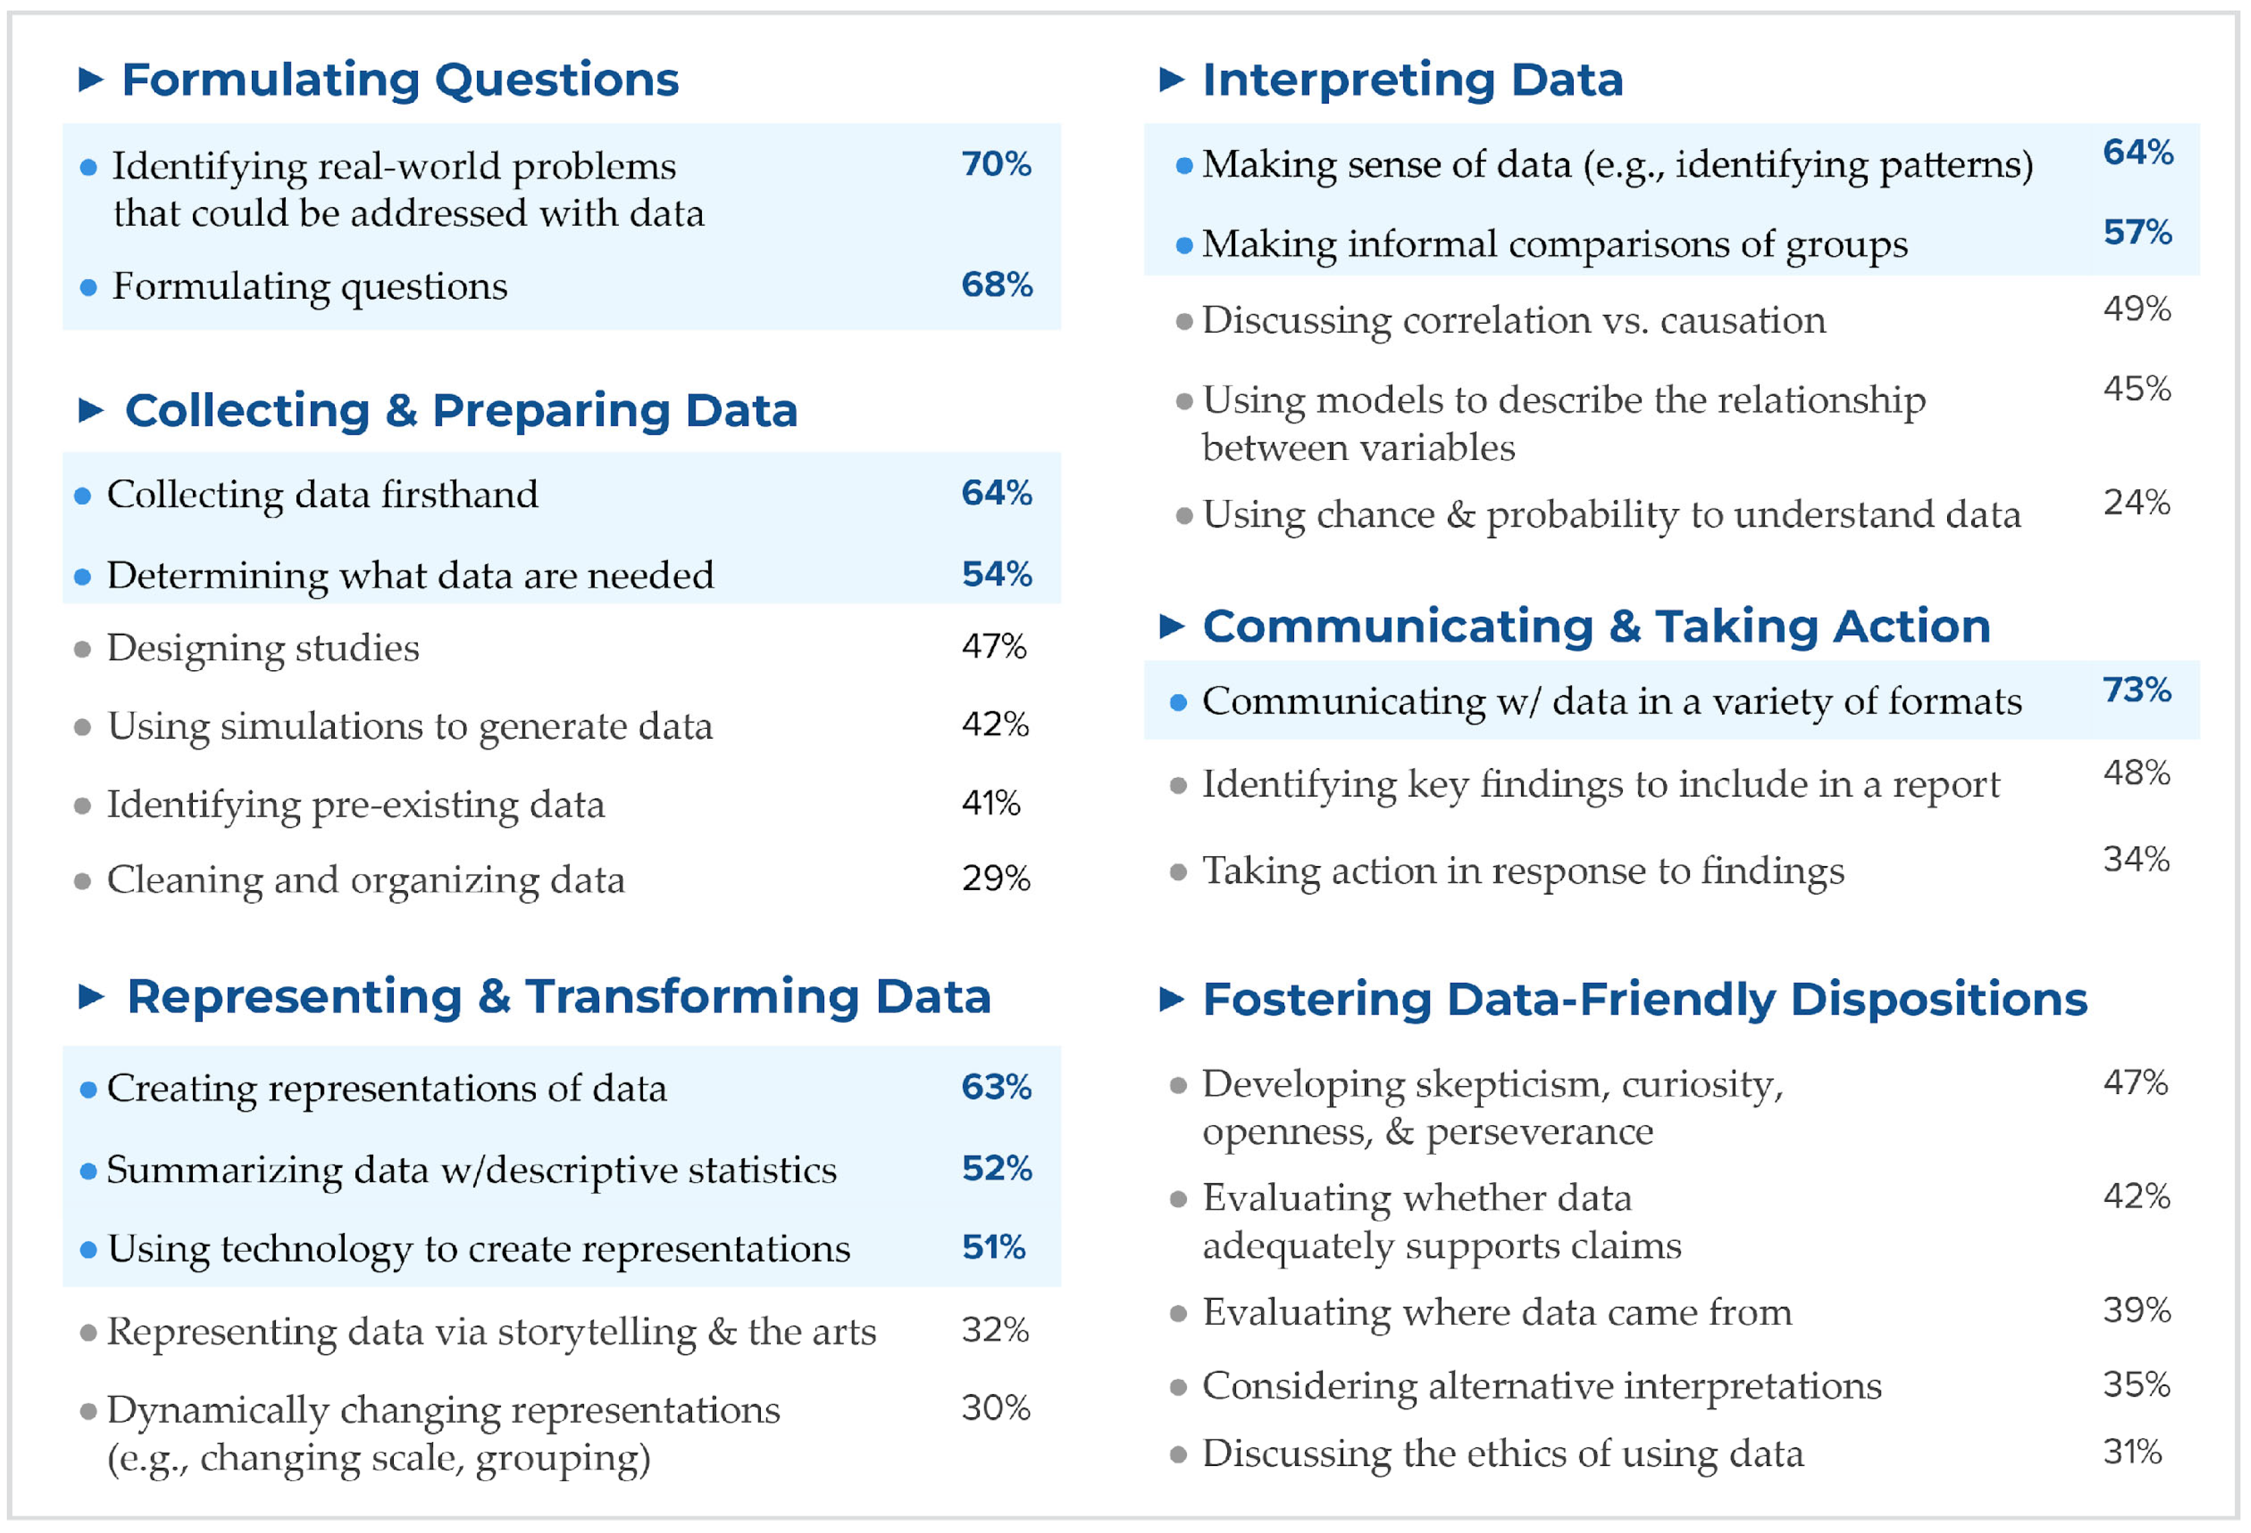Image resolution: width=2251 pixels, height=1533 pixels.
Task: Collapse the Formulating Questions section triangle
Action: coord(90,79)
